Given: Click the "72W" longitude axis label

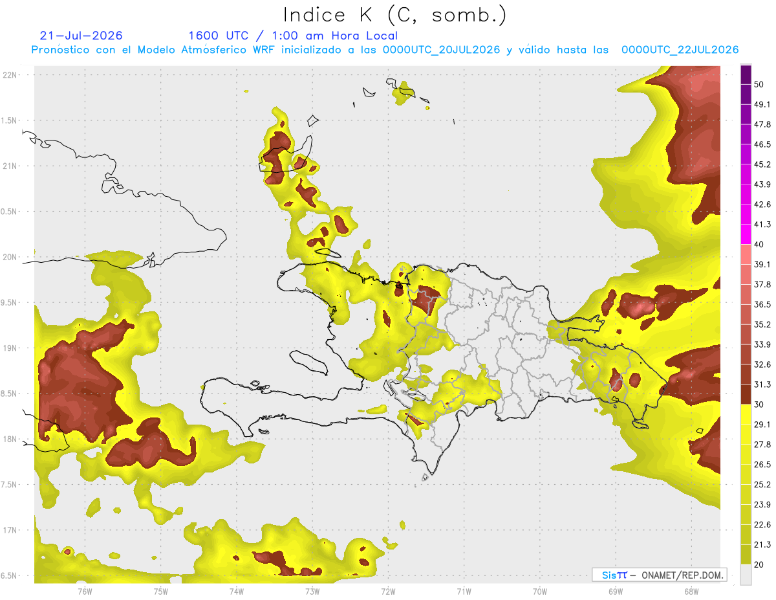Looking at the screenshot, I should coord(388,590).
